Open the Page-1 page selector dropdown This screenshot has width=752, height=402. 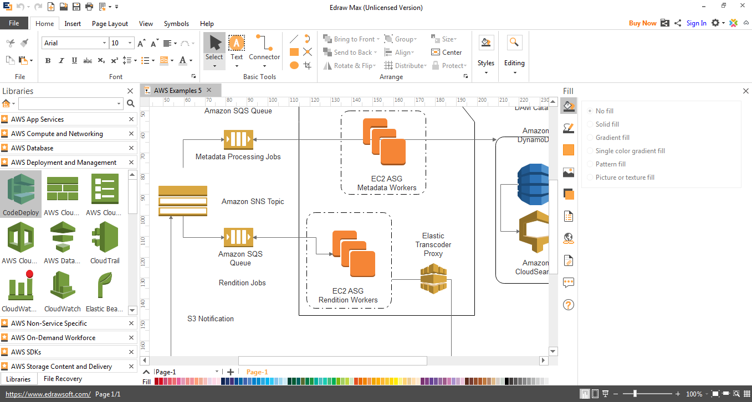click(x=217, y=372)
